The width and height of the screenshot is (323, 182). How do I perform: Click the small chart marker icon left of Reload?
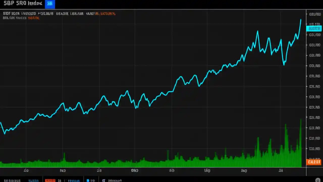[x=103, y=180]
